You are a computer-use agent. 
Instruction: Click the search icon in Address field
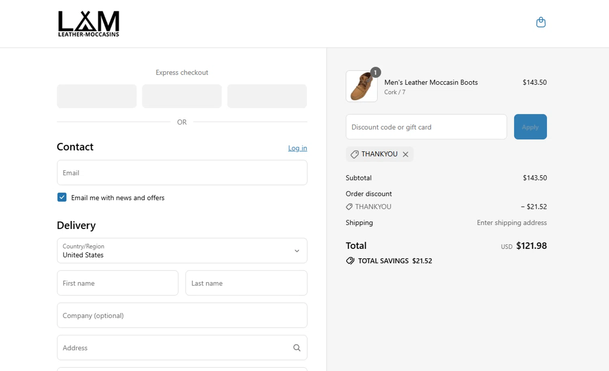point(297,347)
